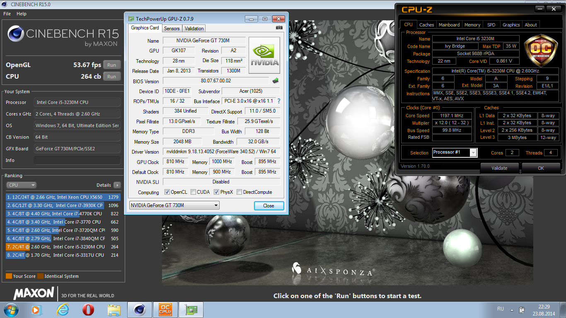This screenshot has height=318, width=566.
Task: Click the Your Score orange legend swatch
Action: coord(9,276)
